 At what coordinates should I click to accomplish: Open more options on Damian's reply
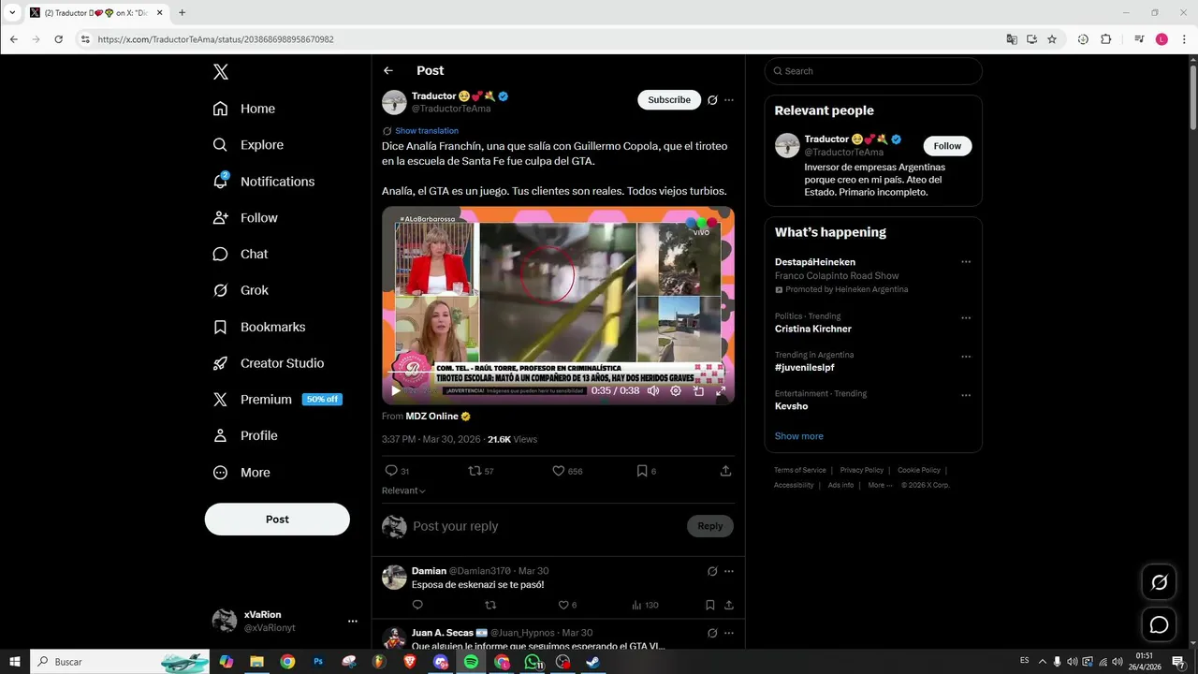point(729,571)
